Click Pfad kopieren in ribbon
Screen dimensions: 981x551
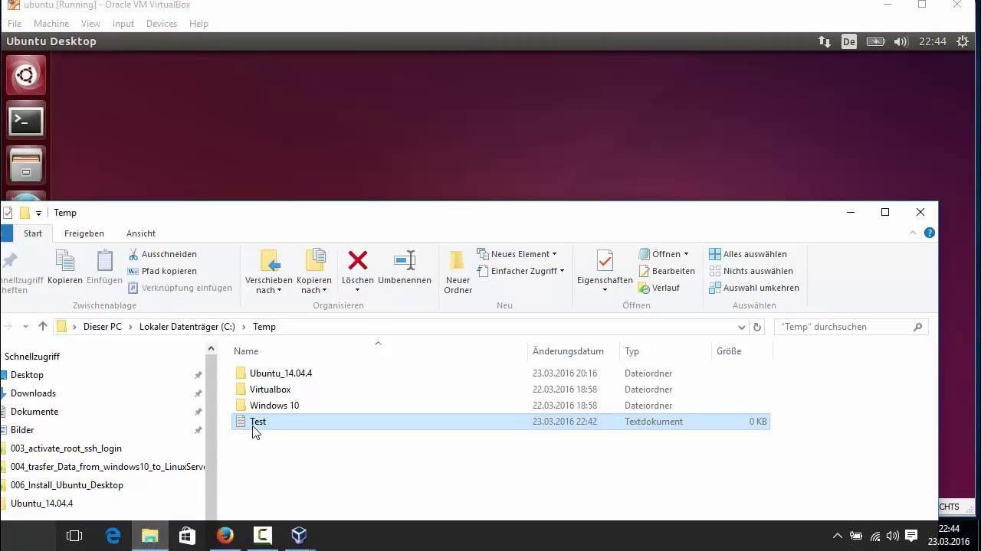point(162,271)
